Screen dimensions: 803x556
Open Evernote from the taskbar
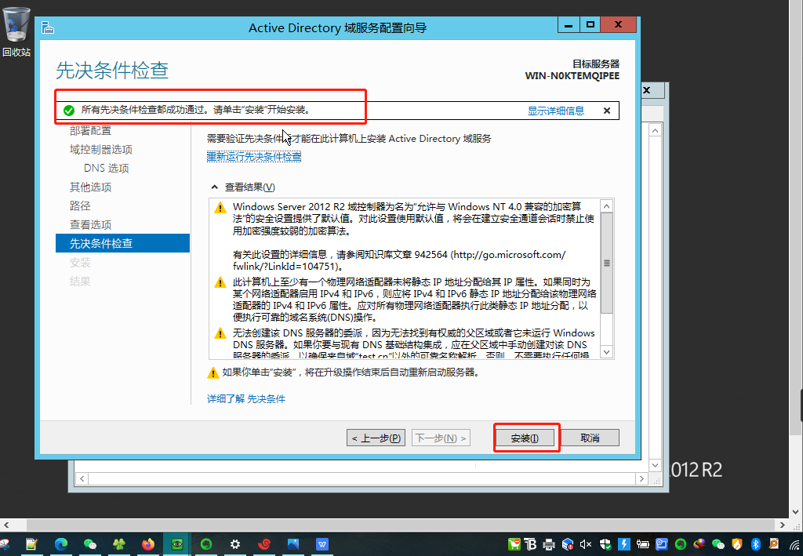[206, 544]
